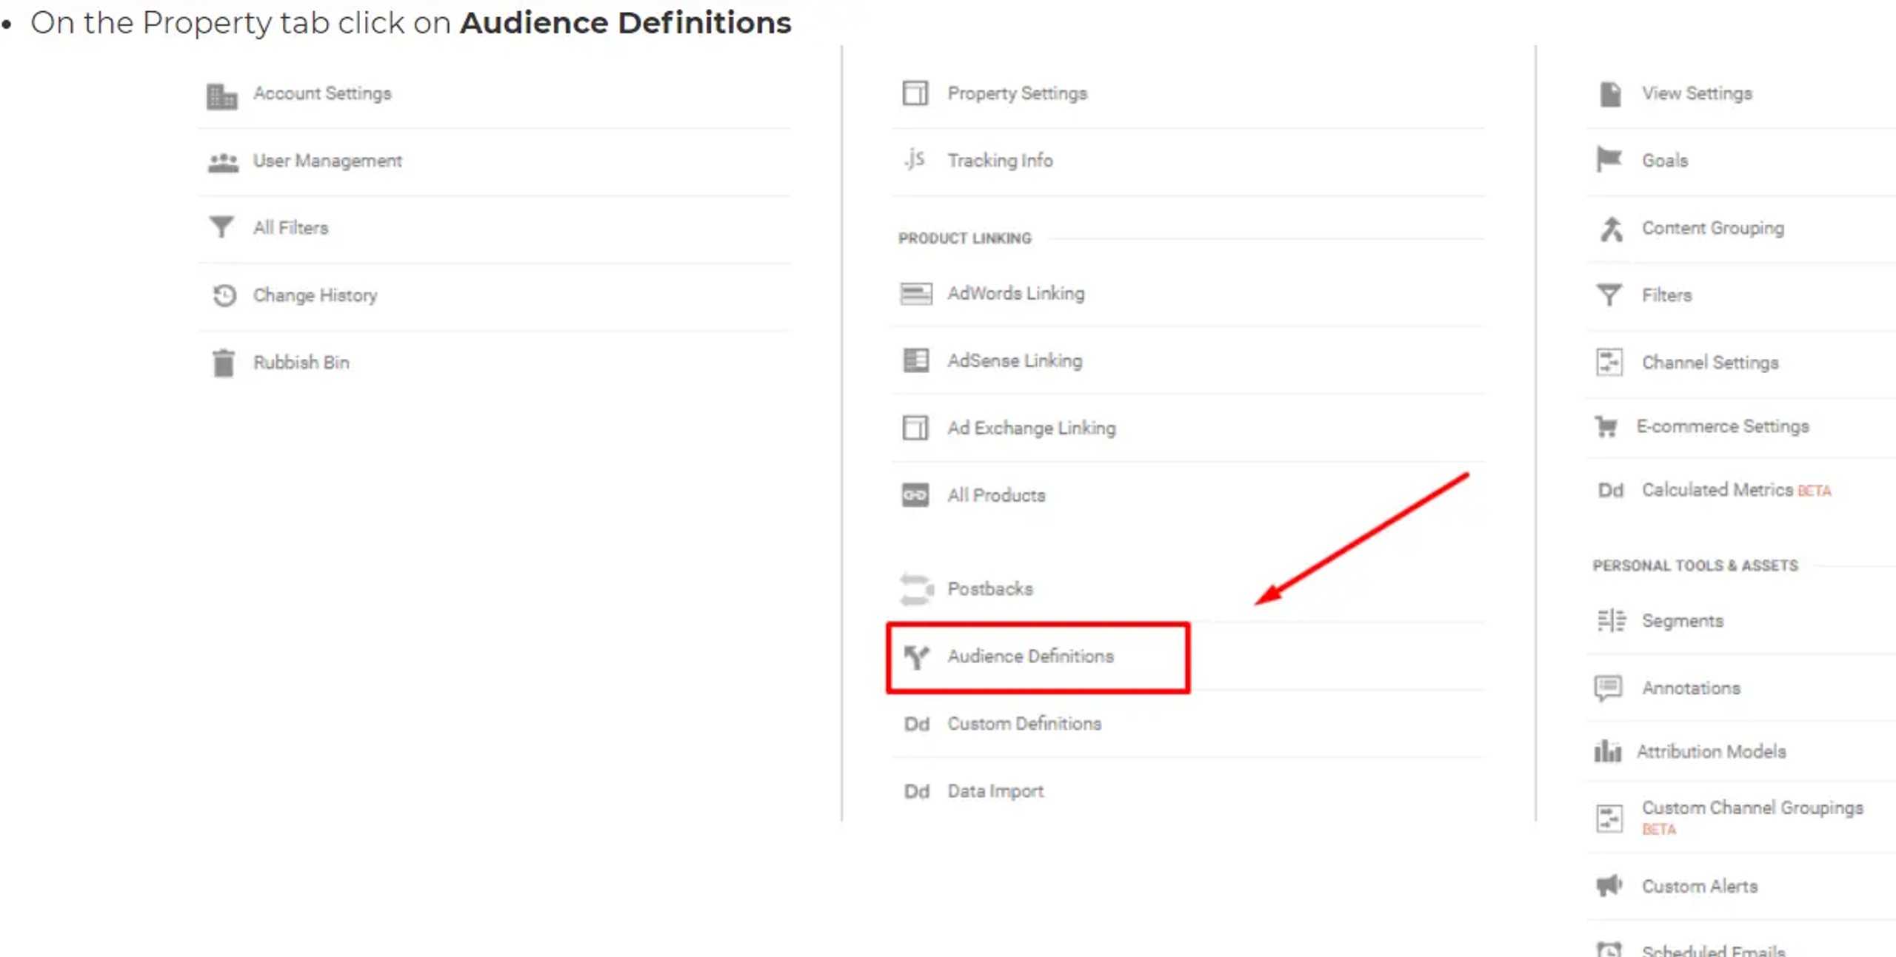Image resolution: width=1896 pixels, height=957 pixels.
Task: Open Segments under Personal Tools
Action: (1682, 620)
